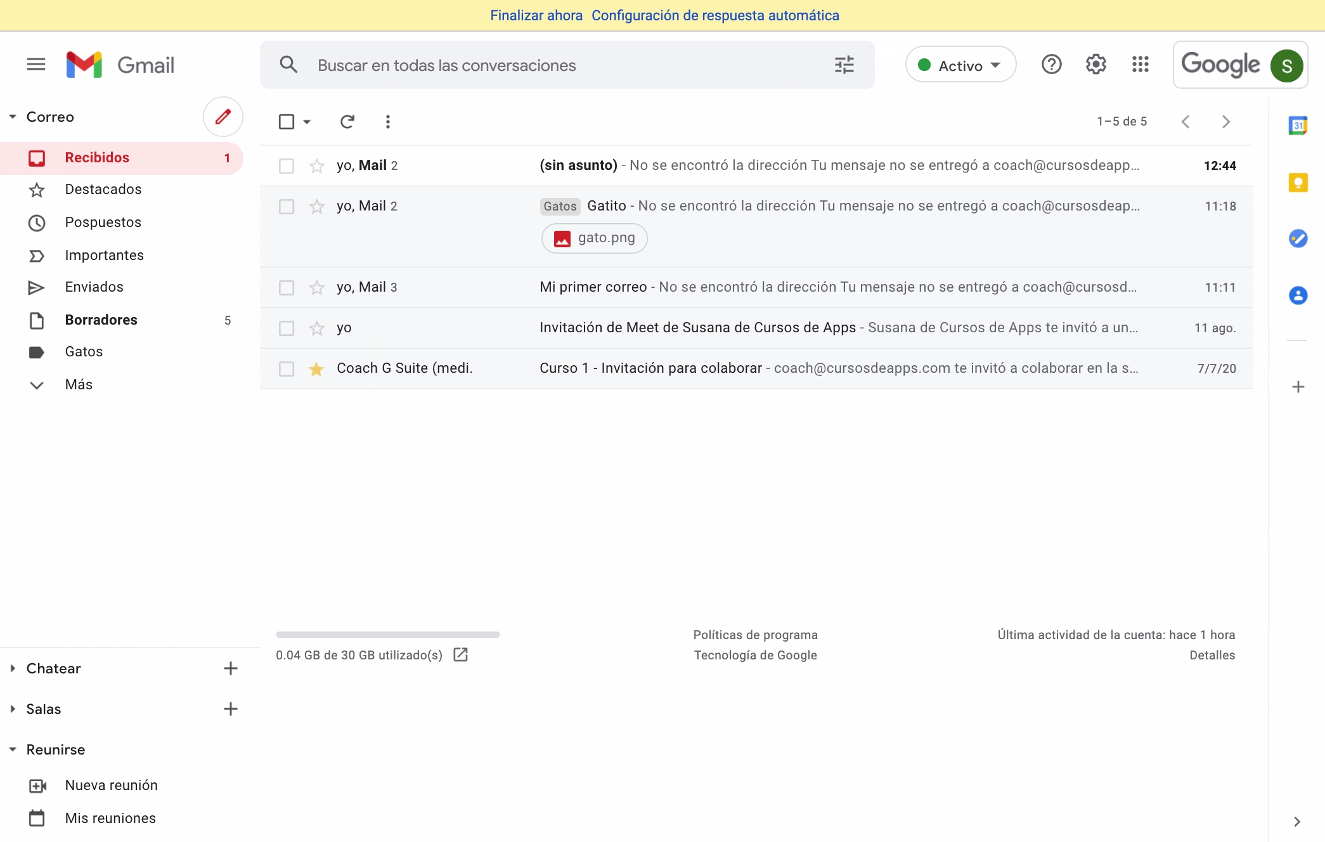This screenshot has height=842, width=1325.
Task: Click the Gatos label chip on Gatito email
Action: tap(560, 206)
